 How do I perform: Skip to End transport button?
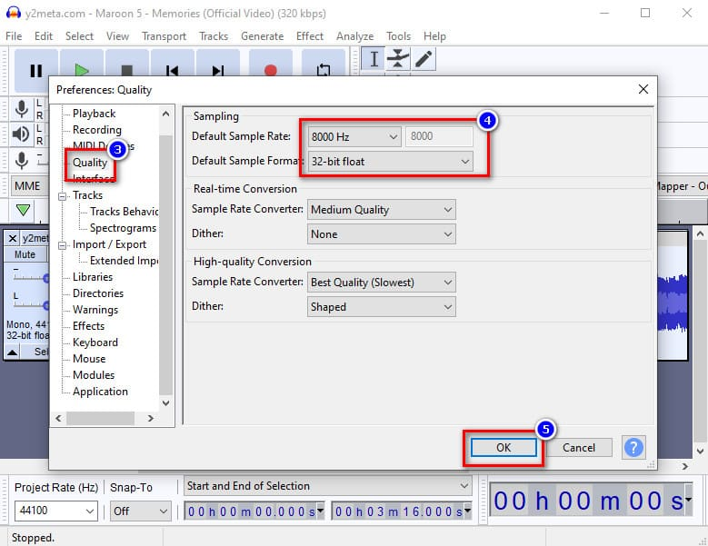click(x=218, y=70)
